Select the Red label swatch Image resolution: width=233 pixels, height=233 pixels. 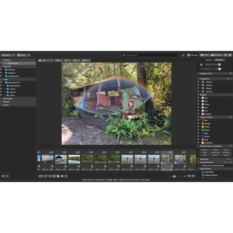coord(203,120)
